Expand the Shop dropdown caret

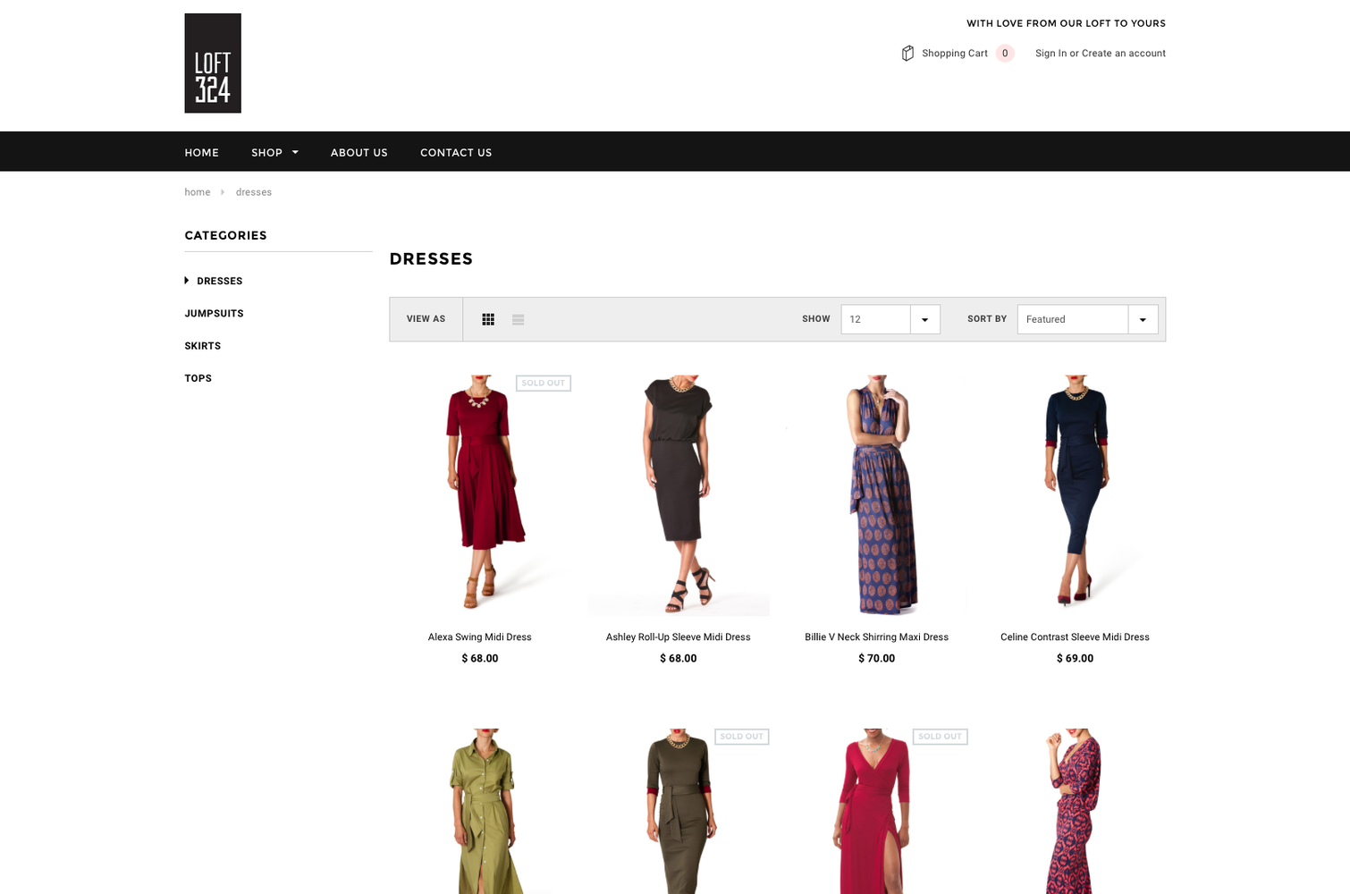295,153
